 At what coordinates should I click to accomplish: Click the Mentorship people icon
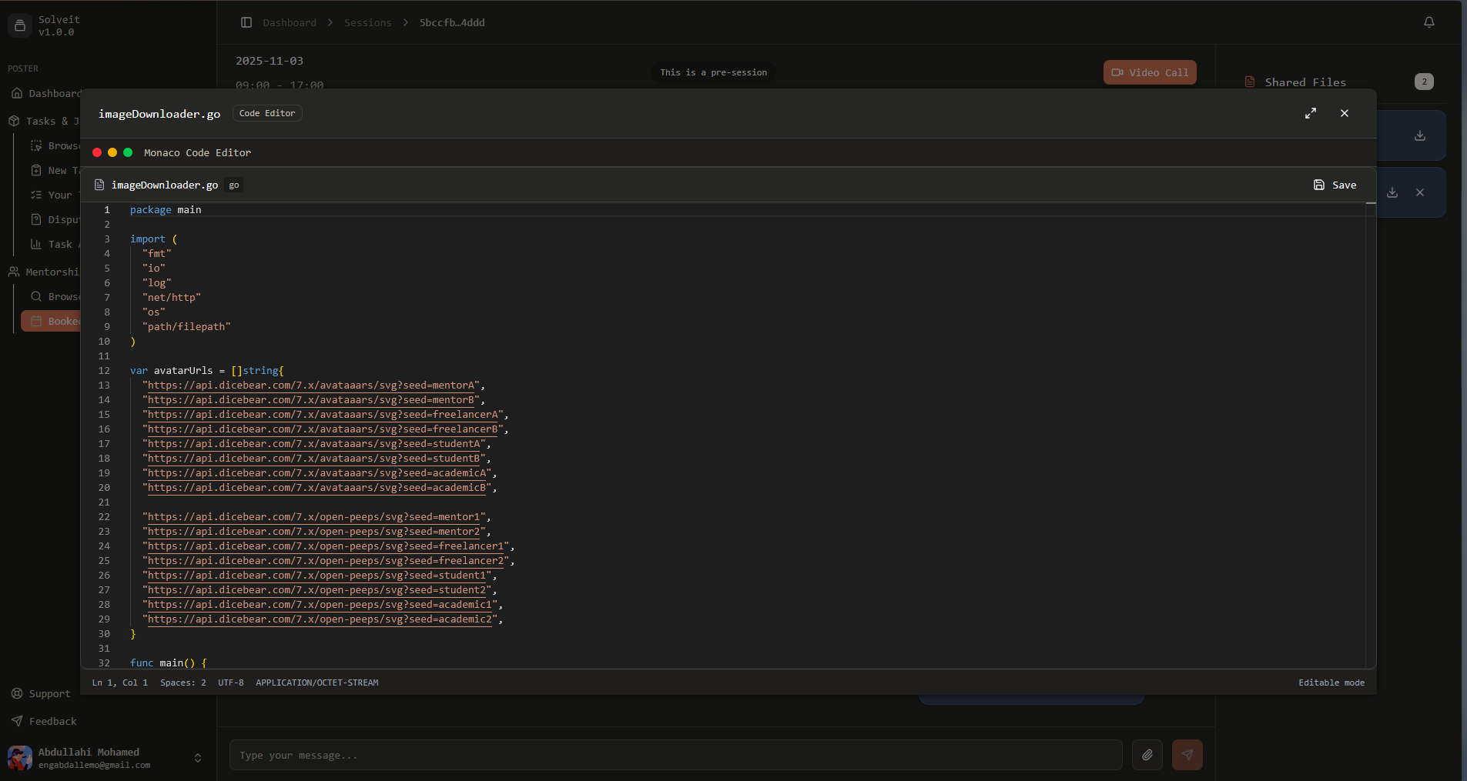[x=13, y=272]
